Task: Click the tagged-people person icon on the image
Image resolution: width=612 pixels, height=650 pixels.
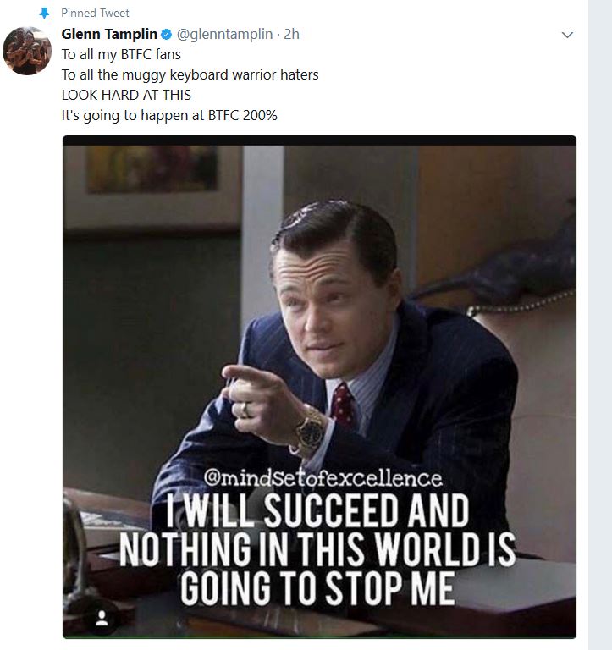Action: [x=102, y=619]
